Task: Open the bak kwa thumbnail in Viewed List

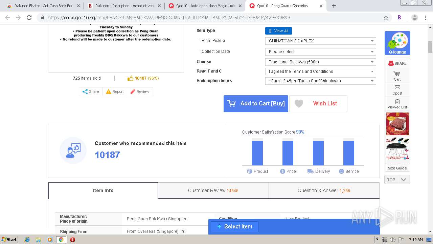Action: pyautogui.click(x=397, y=124)
